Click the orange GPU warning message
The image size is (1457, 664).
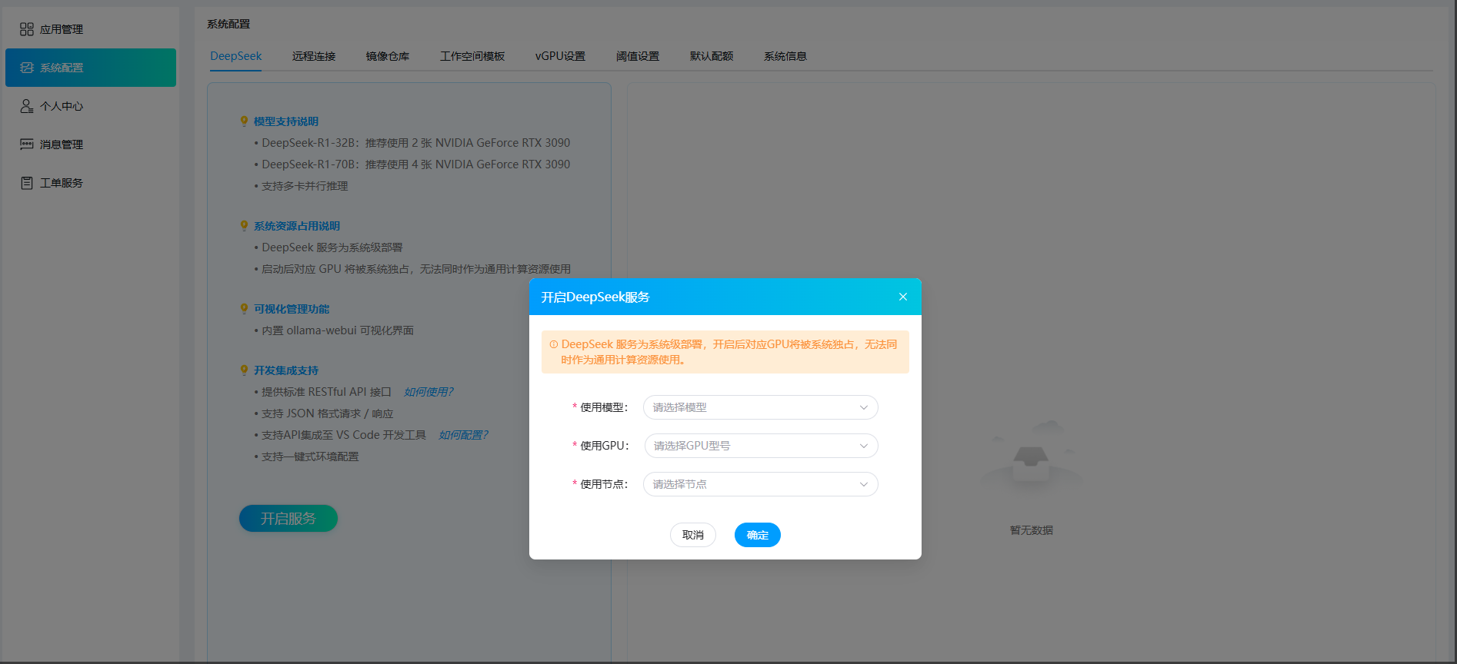click(x=725, y=352)
